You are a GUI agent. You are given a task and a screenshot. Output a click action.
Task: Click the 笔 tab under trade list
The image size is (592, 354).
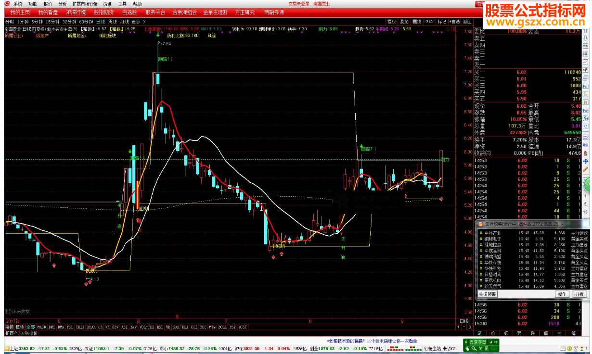coord(479,333)
